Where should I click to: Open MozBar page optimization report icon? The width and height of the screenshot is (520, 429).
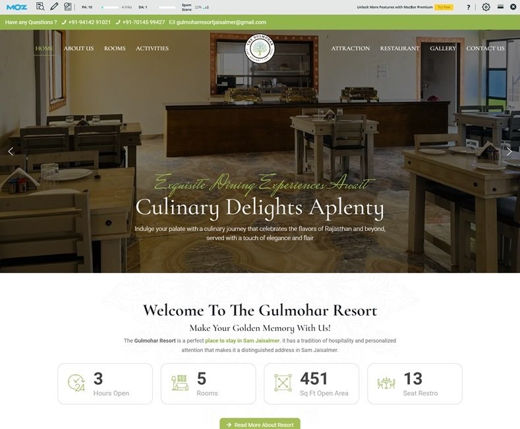tap(68, 7)
